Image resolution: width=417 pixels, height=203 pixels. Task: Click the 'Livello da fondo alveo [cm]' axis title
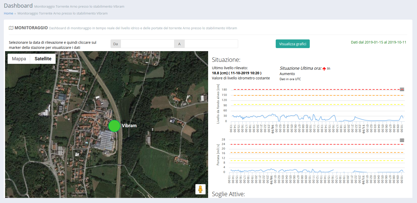[x=218, y=104]
